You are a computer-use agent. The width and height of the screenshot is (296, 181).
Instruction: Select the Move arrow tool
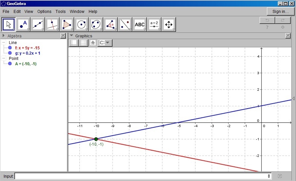pos(9,24)
